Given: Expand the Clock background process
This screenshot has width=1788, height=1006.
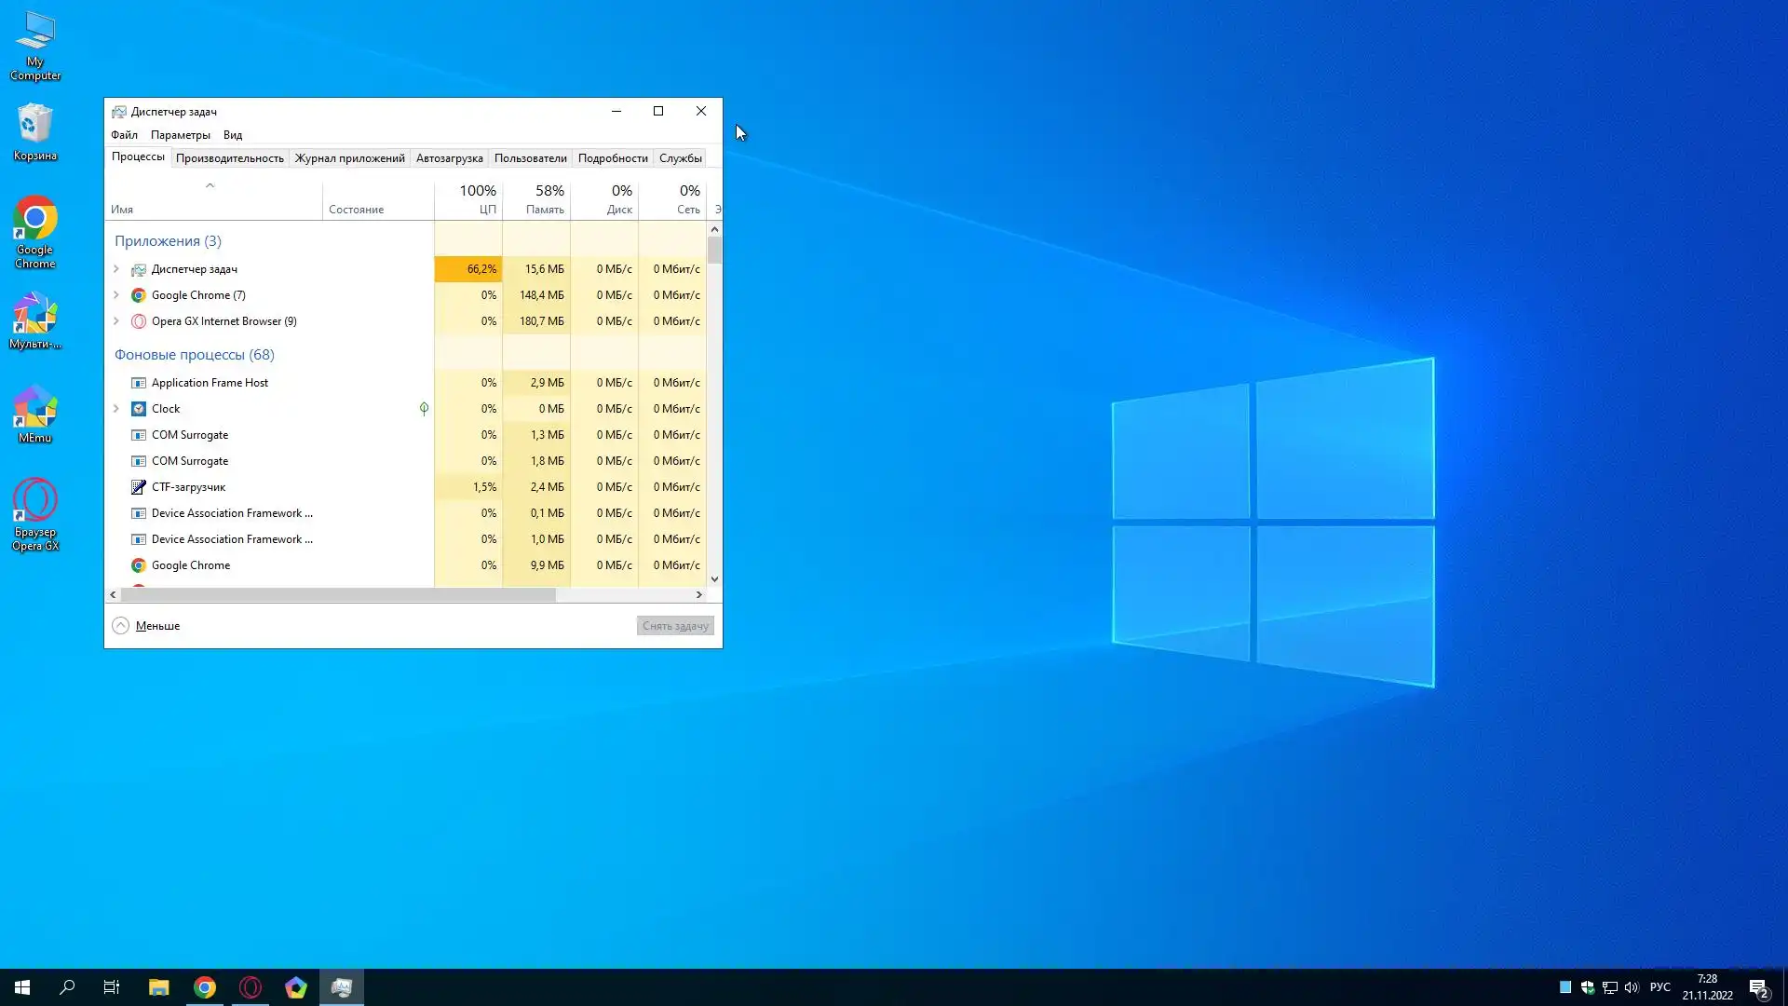Looking at the screenshot, I should click(x=116, y=409).
